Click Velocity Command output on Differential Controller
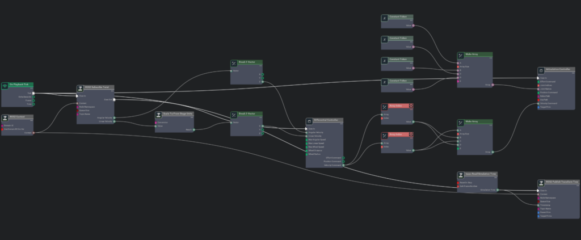 (x=343, y=165)
